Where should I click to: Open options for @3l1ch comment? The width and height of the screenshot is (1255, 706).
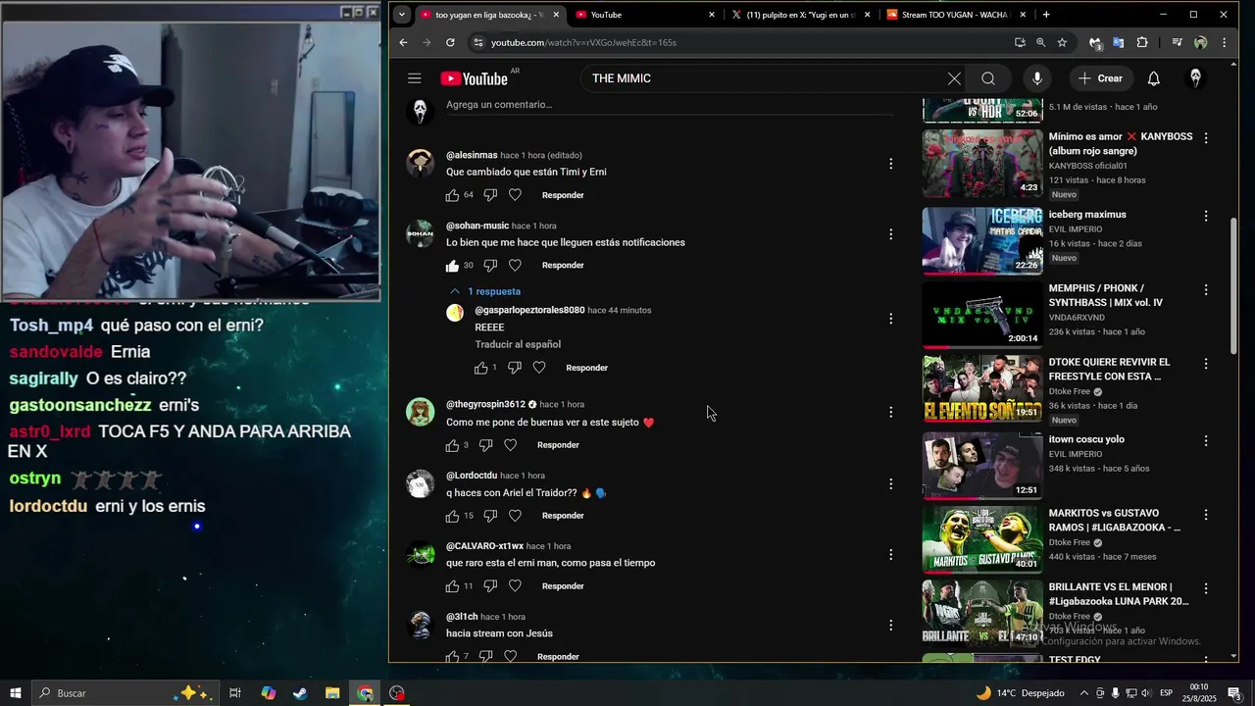point(890,626)
